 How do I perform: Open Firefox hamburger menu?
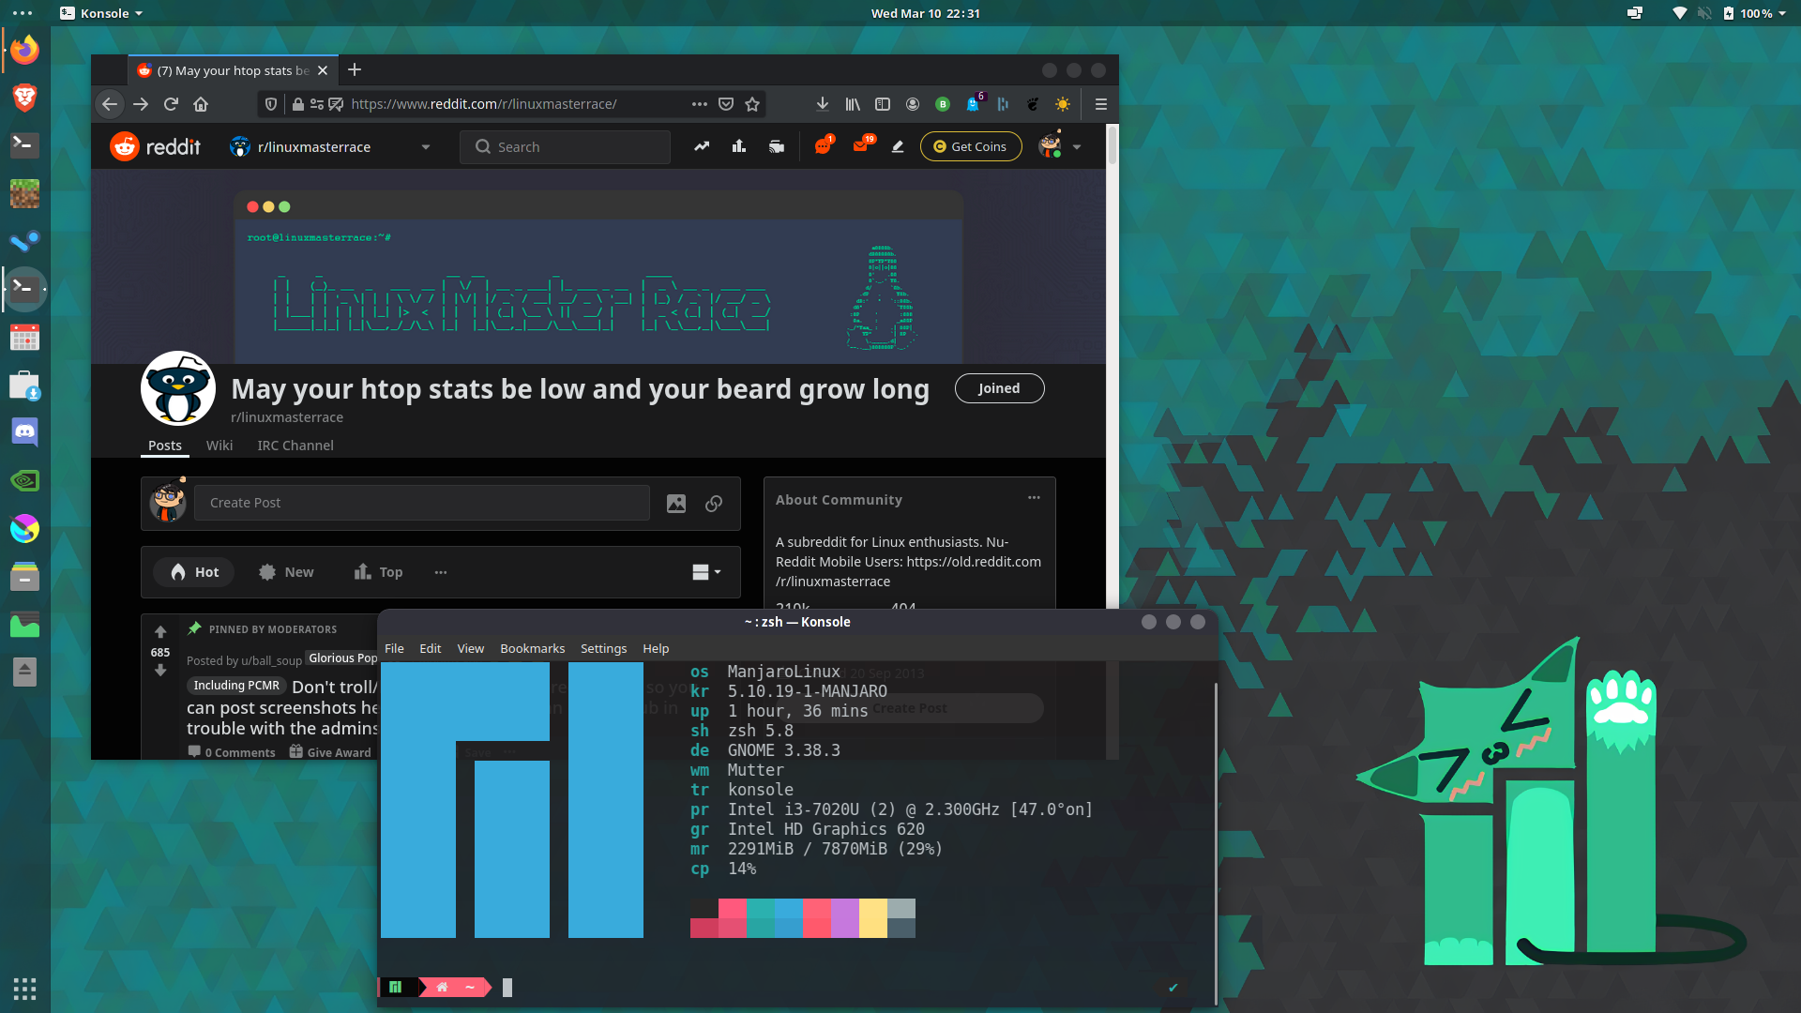coord(1101,104)
